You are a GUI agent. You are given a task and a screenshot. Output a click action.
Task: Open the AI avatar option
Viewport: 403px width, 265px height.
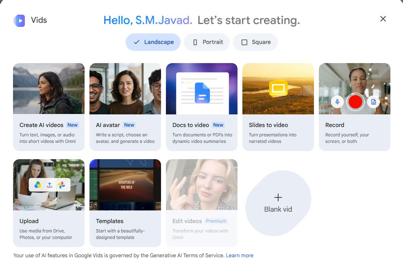tap(125, 107)
